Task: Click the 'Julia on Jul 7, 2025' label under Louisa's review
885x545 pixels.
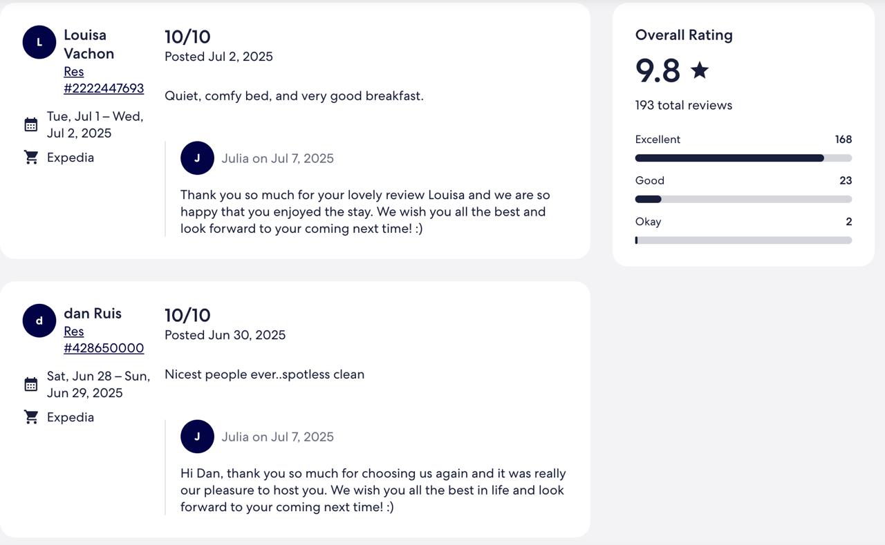Action: click(278, 158)
